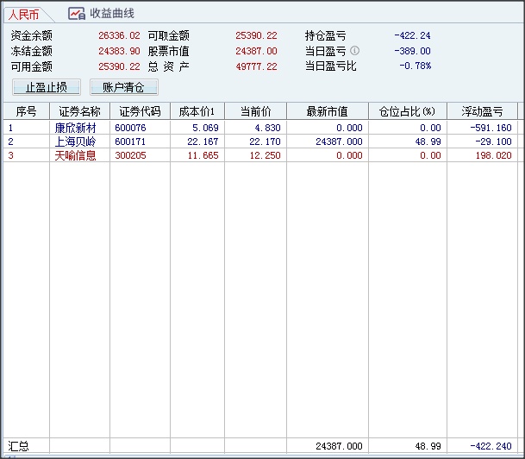Select the 天喻信息 stock row

260,155
